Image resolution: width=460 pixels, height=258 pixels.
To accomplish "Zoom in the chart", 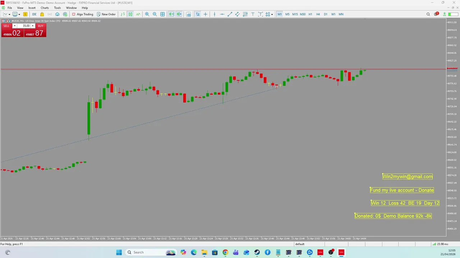I will (147, 14).
